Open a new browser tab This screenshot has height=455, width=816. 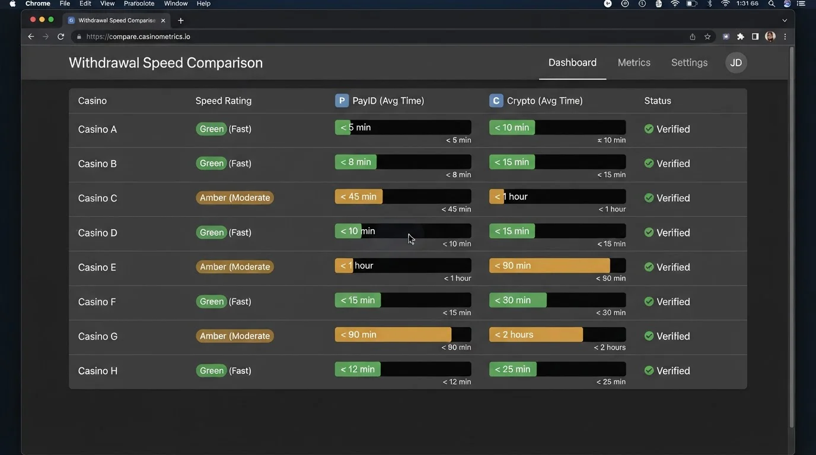click(181, 20)
